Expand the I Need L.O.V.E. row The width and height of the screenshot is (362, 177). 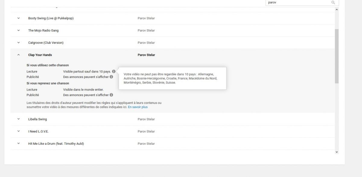click(18, 131)
